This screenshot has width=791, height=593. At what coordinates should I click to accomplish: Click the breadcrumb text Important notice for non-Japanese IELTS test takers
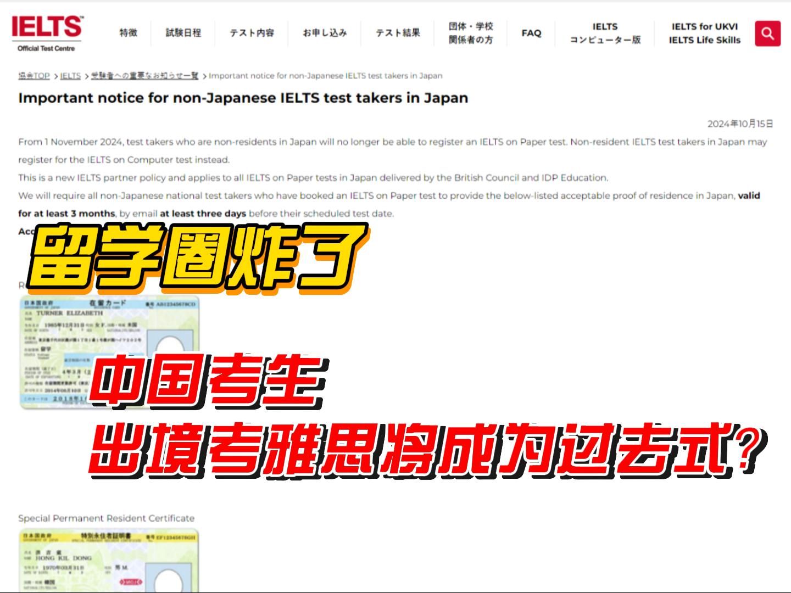pyautogui.click(x=325, y=76)
